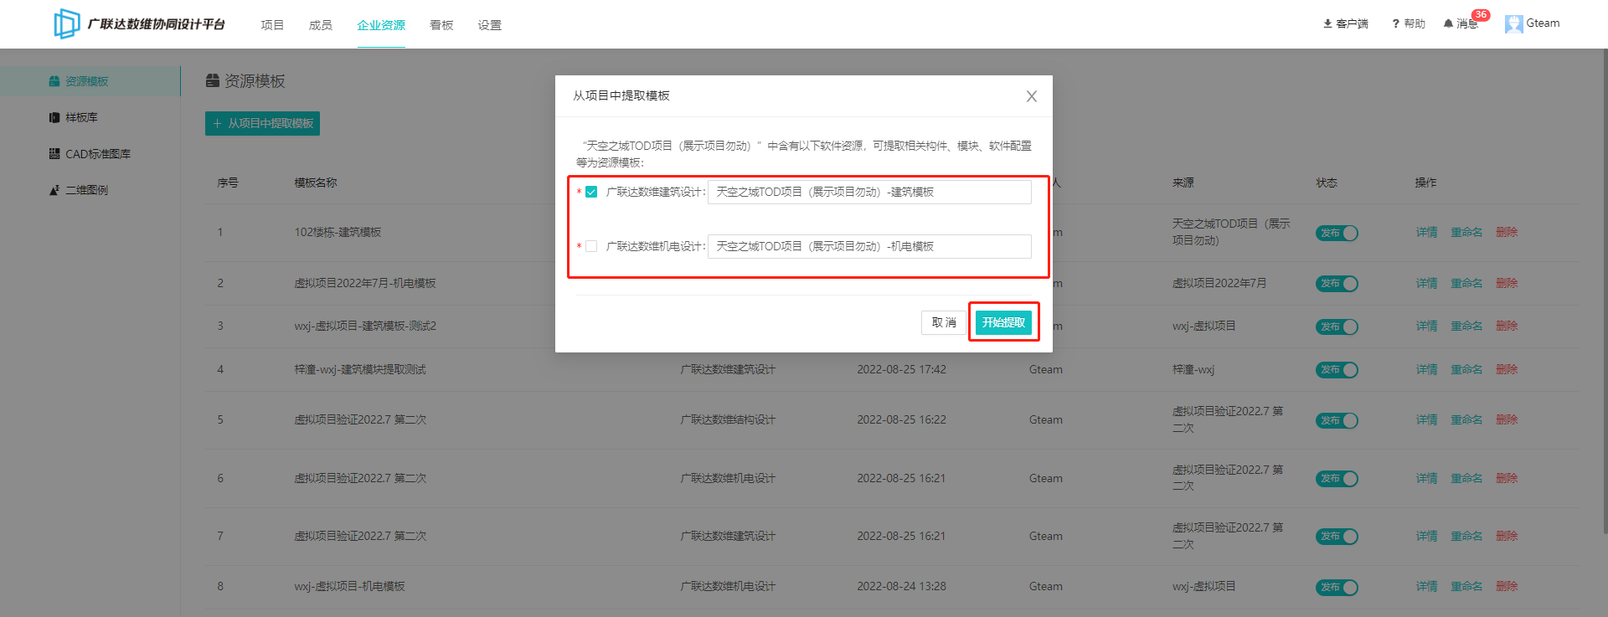Close the 从项目中提取模板 dialog
This screenshot has width=1608, height=617.
click(x=1032, y=96)
